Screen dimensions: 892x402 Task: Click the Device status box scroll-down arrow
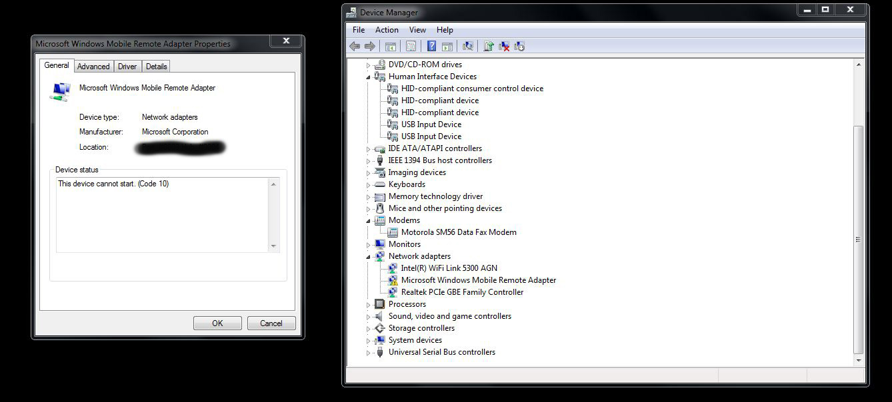point(273,246)
